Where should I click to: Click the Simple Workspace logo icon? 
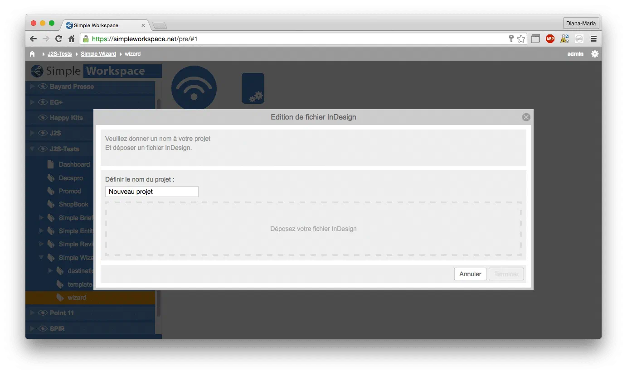pyautogui.click(x=37, y=71)
